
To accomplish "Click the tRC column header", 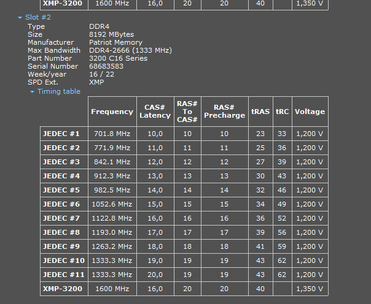I will pos(282,112).
